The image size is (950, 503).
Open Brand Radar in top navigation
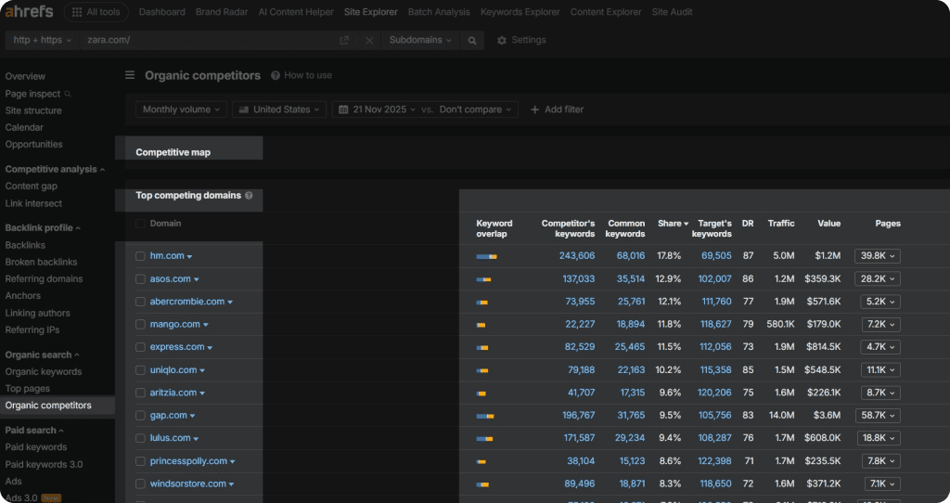(x=222, y=12)
